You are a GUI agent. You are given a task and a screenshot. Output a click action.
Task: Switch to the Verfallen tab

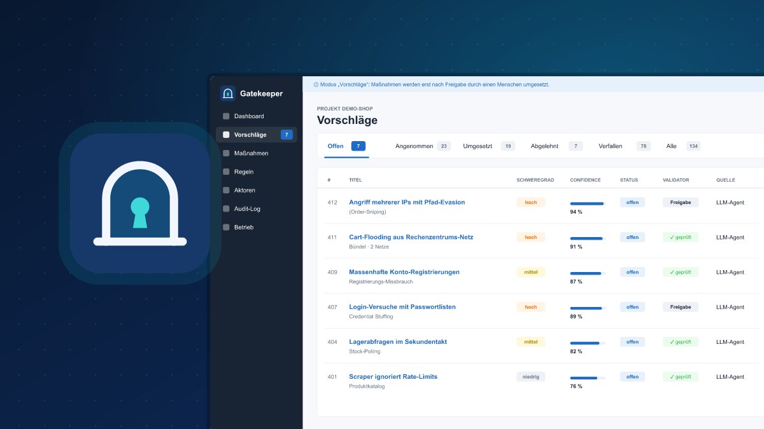pos(625,146)
